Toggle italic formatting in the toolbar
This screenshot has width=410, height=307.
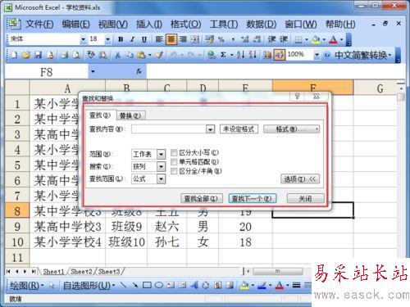(x=133, y=39)
